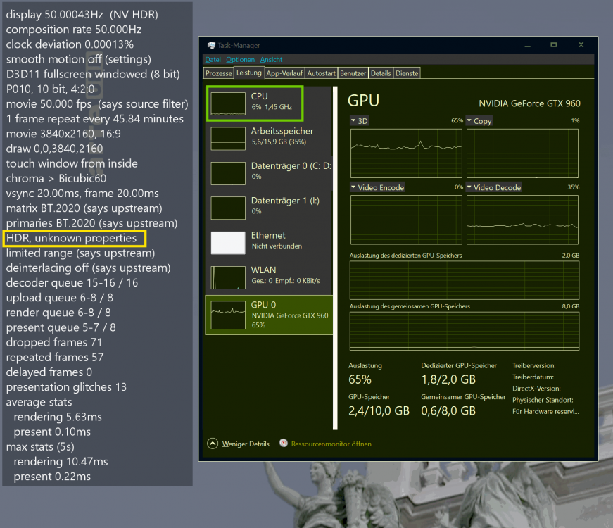Open the Ansicht menu

tap(271, 60)
